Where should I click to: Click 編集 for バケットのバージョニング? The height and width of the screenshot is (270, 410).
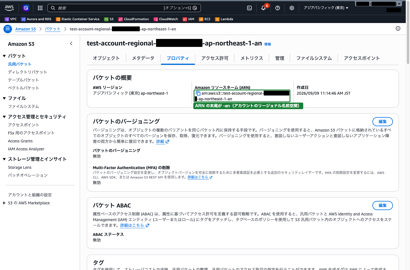(383, 122)
